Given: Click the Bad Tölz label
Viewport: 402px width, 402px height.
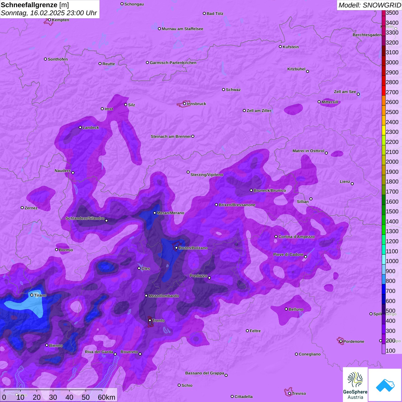Looking at the screenshot, I should click(x=215, y=13).
